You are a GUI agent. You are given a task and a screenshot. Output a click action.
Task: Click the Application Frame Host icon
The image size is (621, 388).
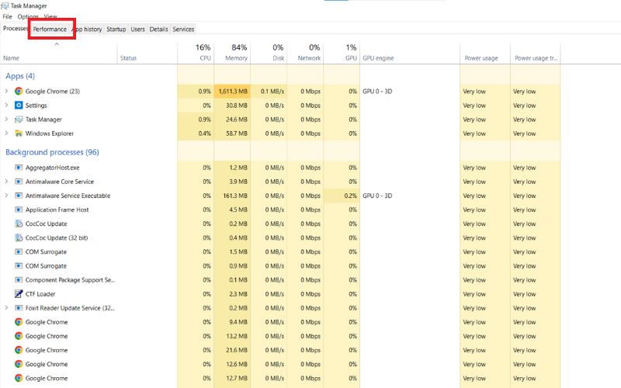coord(19,210)
